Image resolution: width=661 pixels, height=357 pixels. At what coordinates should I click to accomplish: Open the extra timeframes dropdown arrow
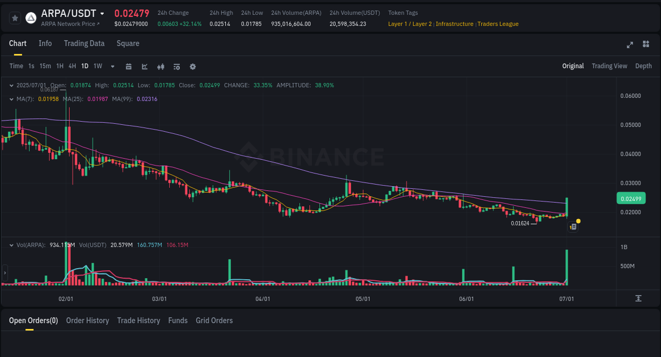pyautogui.click(x=112, y=67)
